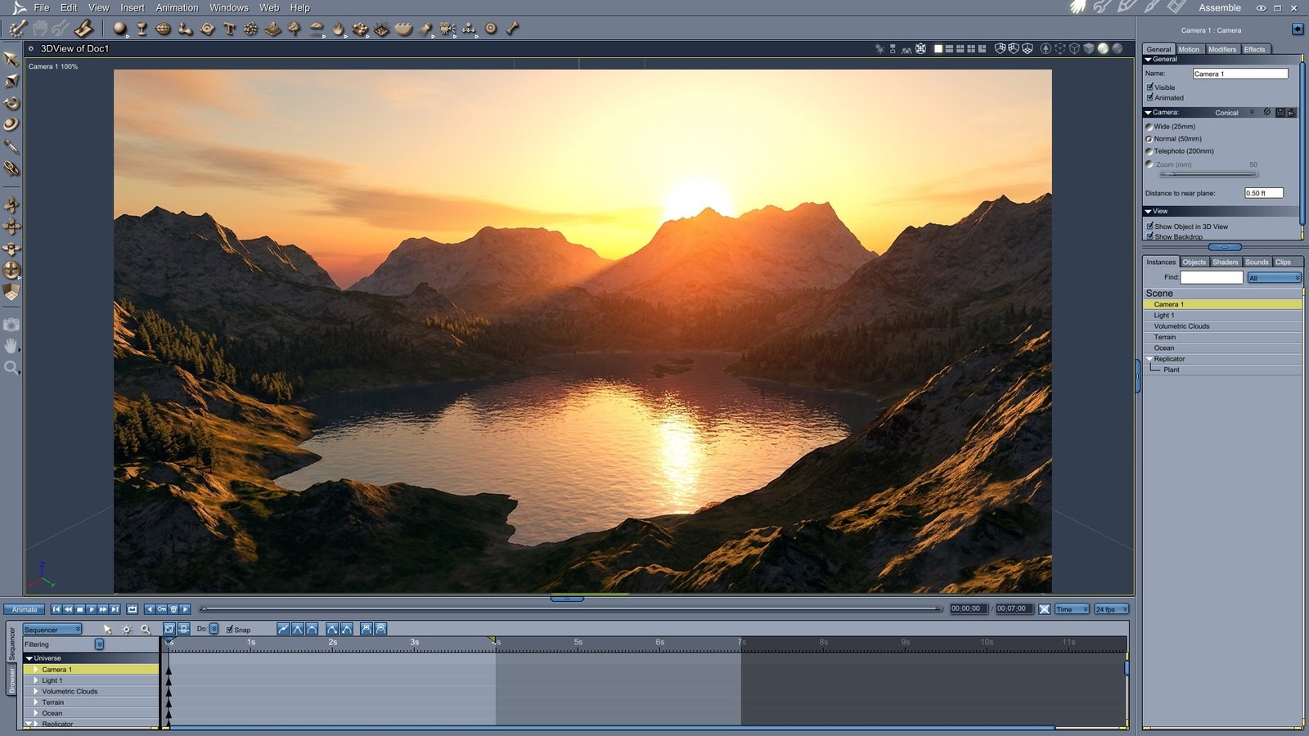Image resolution: width=1309 pixels, height=736 pixels.
Task: Select the Telephoto (200mm) radio button
Action: click(x=1149, y=151)
